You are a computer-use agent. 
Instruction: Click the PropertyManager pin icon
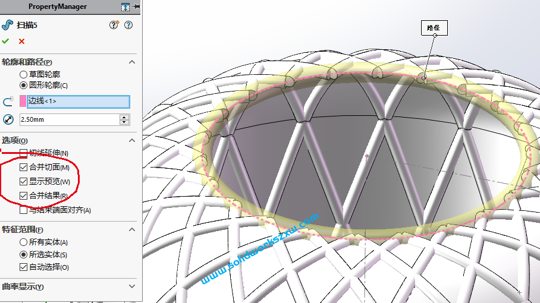tap(136, 6)
